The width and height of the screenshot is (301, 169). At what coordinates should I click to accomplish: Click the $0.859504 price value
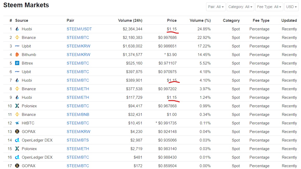coord(167,166)
